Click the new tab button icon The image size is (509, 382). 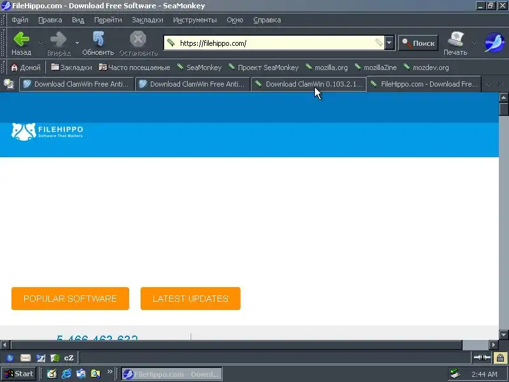pos(9,84)
